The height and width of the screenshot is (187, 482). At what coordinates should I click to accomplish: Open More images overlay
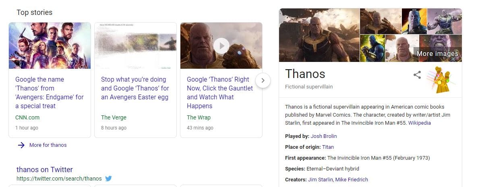point(437,53)
